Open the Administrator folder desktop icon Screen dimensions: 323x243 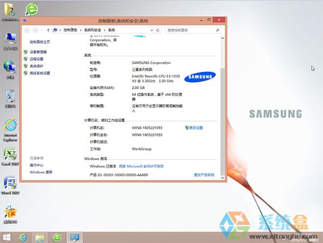(x=10, y=12)
